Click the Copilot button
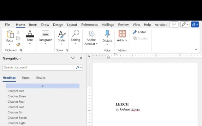 [140, 38]
